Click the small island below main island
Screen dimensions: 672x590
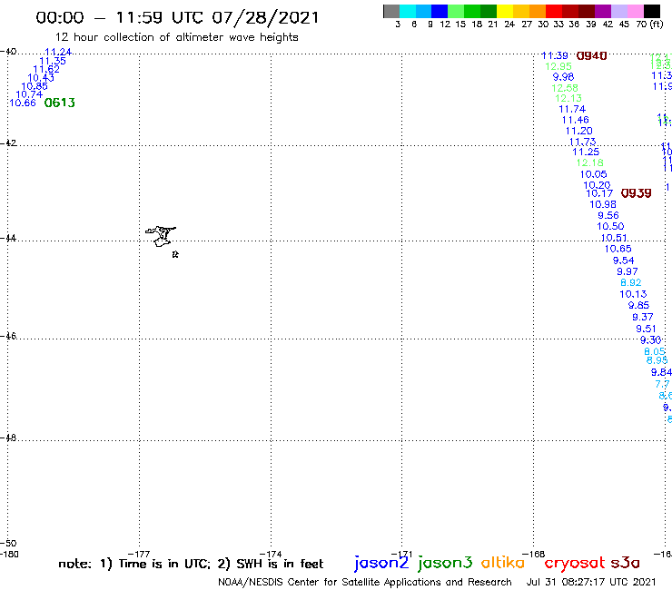pos(175,254)
